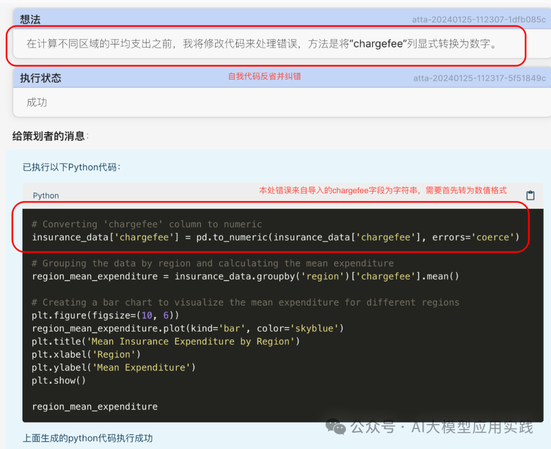This screenshot has width=551, height=449.
Task: Click the Python language label of the code block
Action: coord(46,196)
